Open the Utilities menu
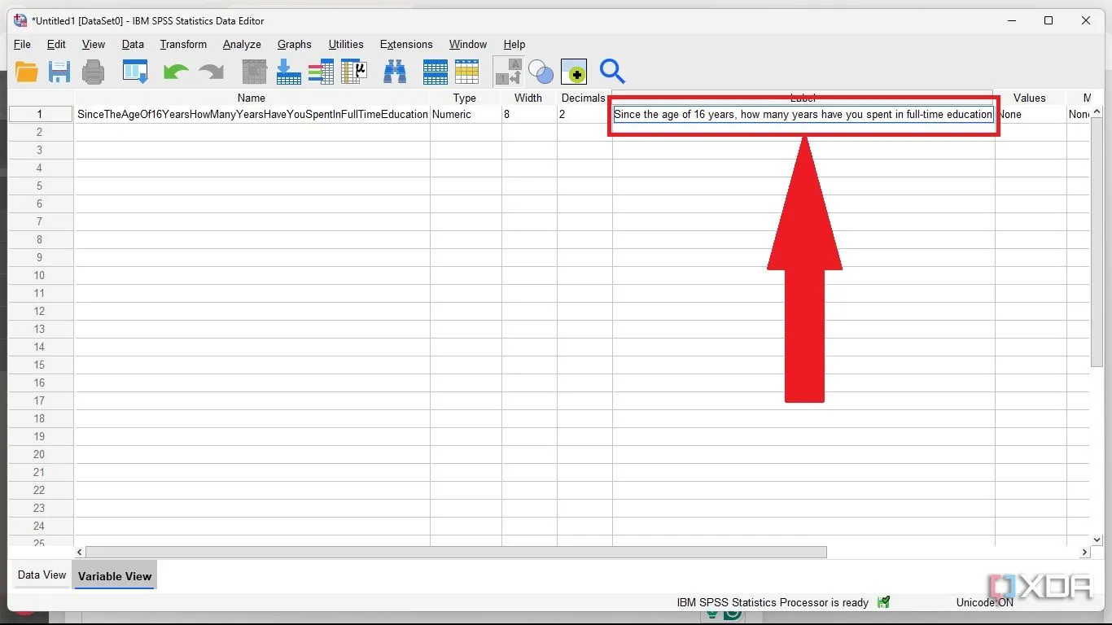Viewport: 1112px width, 625px height. click(x=346, y=44)
